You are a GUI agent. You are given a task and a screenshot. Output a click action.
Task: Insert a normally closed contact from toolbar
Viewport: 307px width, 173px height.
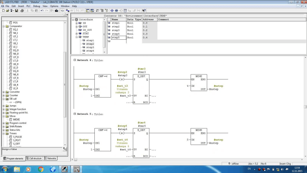click(x=116, y=10)
